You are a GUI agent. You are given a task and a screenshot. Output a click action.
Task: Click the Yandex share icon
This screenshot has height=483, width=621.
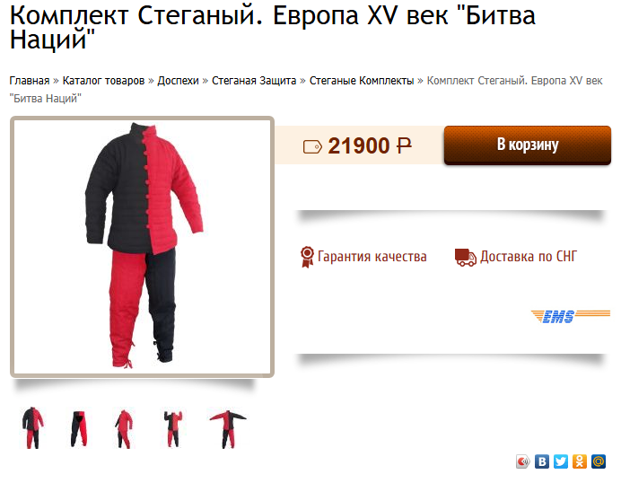523,461
